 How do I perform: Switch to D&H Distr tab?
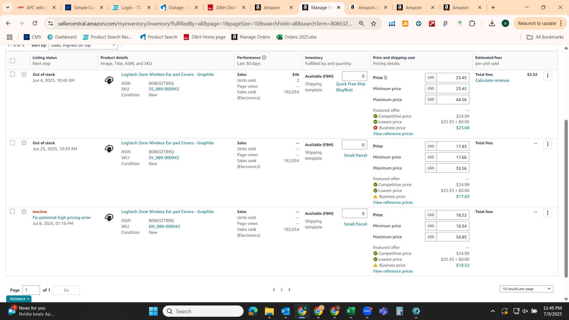(x=226, y=7)
